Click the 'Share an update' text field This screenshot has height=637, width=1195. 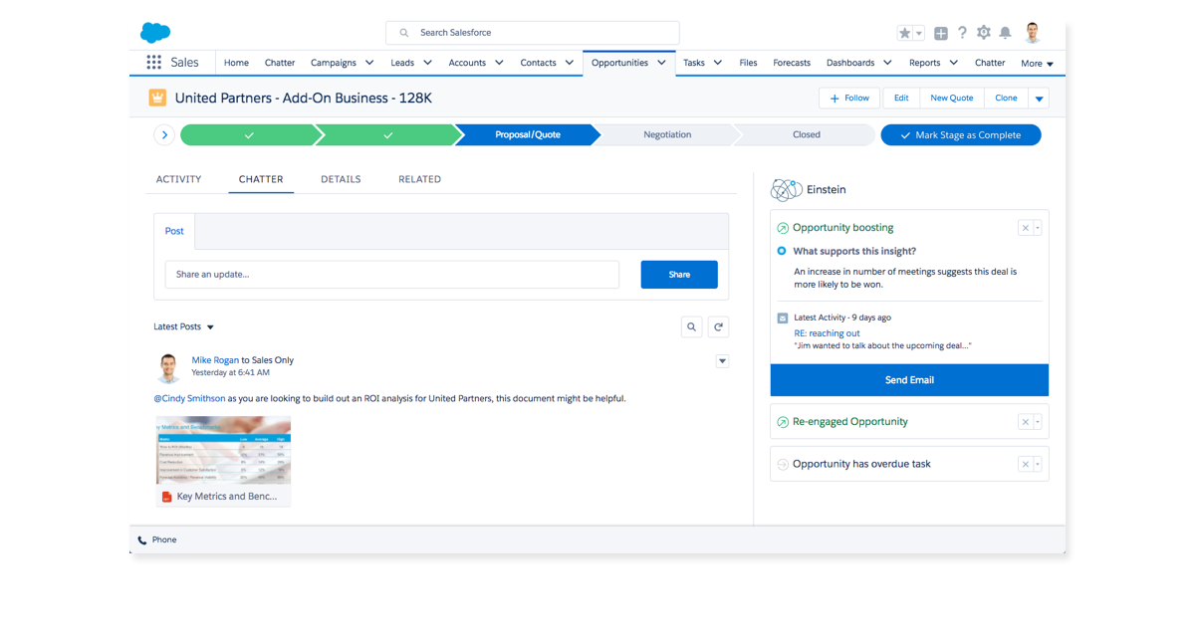391,275
